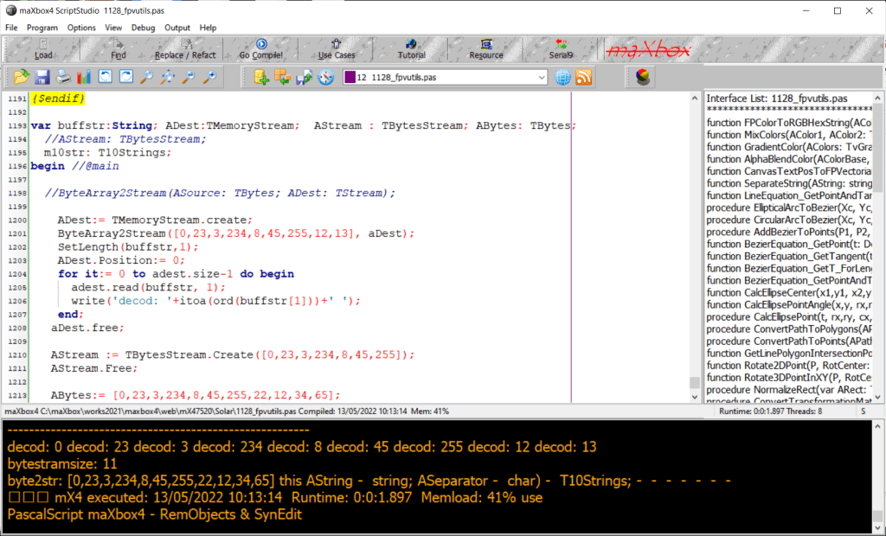Click the orange RSS feed icon
886x536 pixels.
pos(584,78)
